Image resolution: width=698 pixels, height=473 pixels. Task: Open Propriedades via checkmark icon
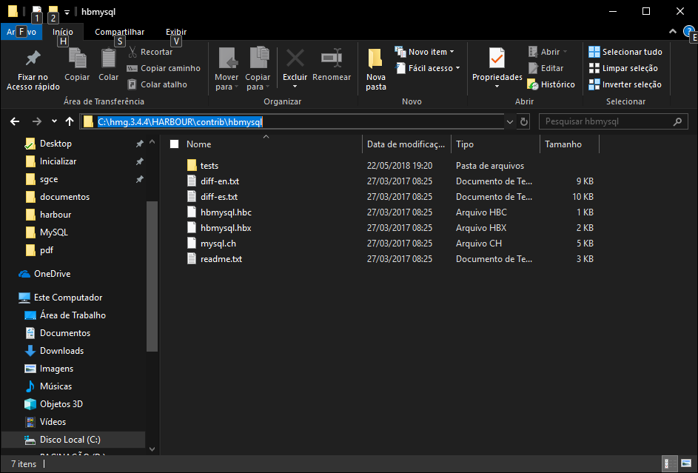coord(497,58)
